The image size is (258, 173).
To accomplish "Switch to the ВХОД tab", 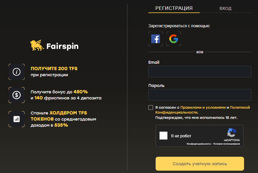I will click(226, 8).
